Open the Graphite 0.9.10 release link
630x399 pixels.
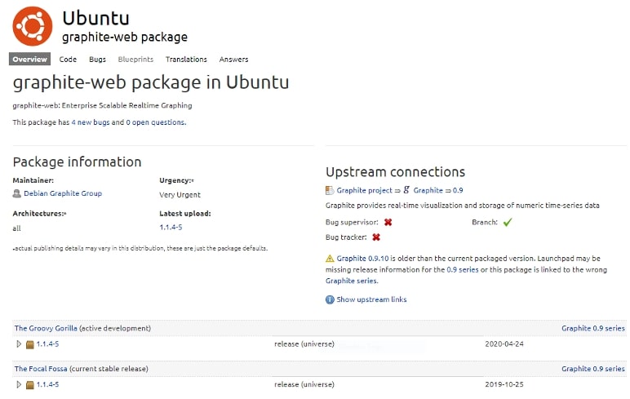coord(363,259)
